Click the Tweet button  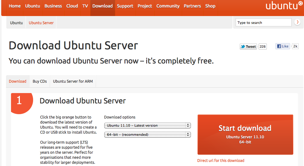(248, 47)
